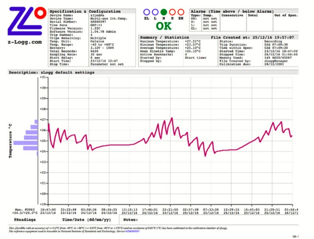Open the z-Logg.com website link

[x=25, y=42]
